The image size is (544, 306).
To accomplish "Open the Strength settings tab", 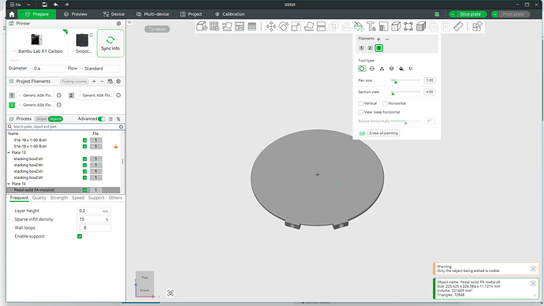I will pyautogui.click(x=59, y=198).
